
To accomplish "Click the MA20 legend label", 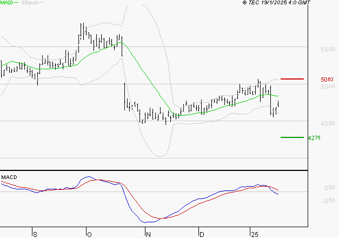I will pyautogui.click(x=6, y=3).
